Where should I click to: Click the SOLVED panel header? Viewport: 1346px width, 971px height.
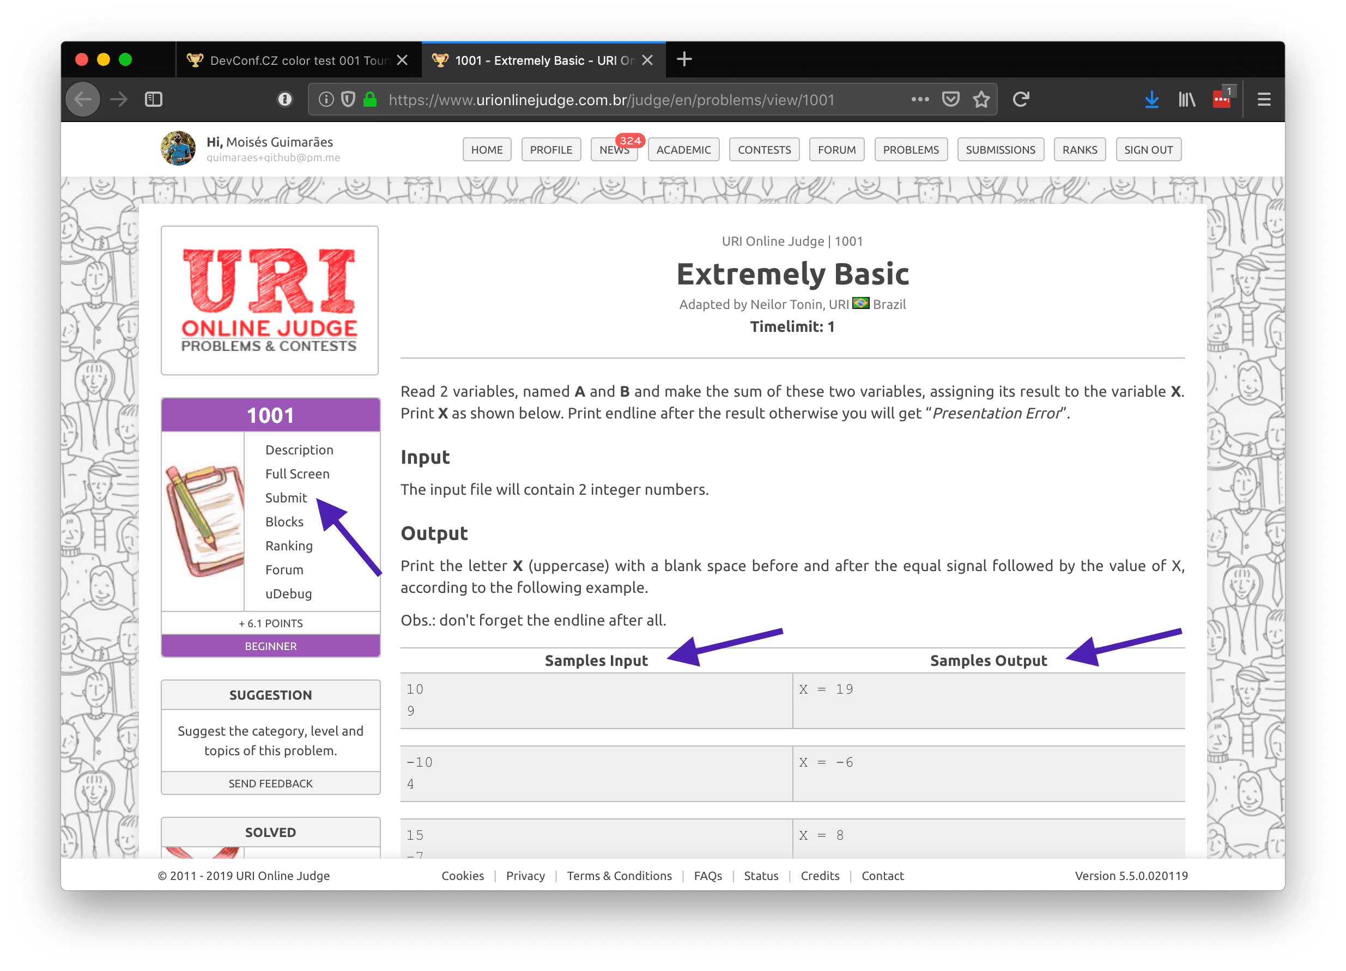(271, 832)
